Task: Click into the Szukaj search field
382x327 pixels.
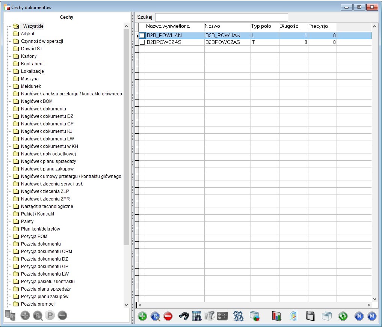Action: pyautogui.click(x=221, y=18)
